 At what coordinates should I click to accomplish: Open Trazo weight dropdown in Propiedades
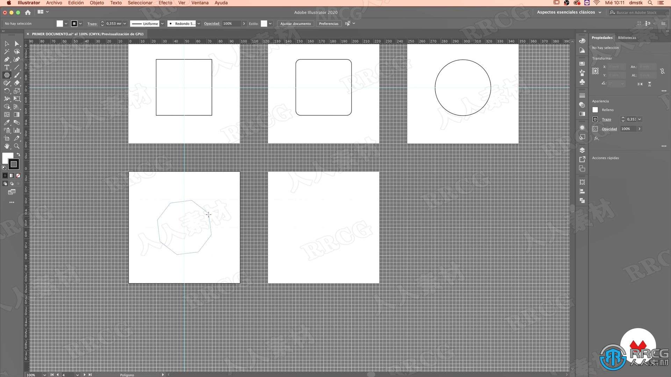click(x=640, y=119)
